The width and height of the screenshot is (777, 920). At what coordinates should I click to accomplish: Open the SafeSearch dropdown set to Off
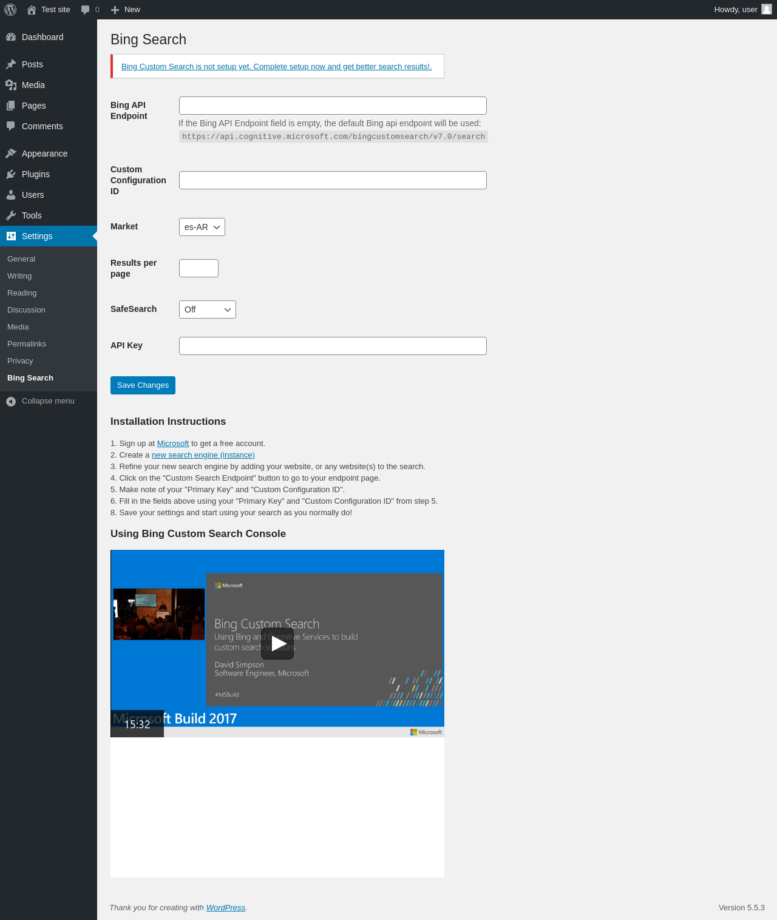pyautogui.click(x=208, y=309)
